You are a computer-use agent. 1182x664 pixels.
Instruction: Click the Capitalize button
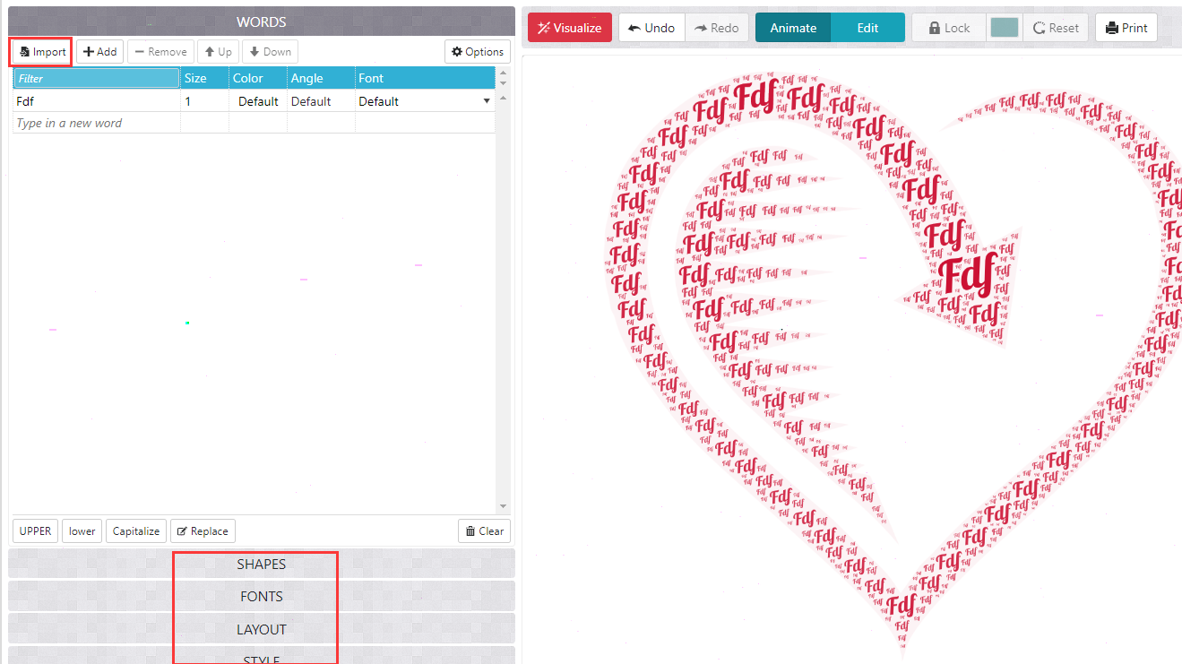coord(136,531)
